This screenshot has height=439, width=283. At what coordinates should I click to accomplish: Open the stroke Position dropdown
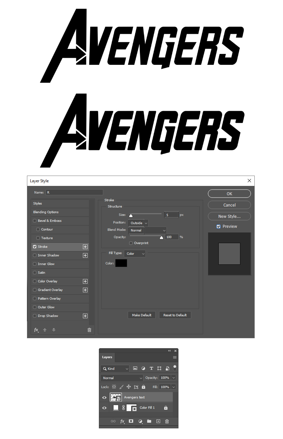[x=138, y=223]
